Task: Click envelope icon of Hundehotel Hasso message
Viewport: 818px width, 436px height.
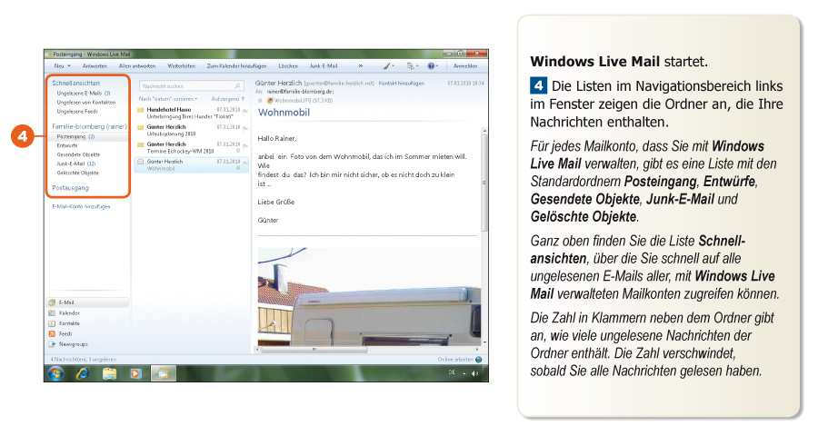Action: click(x=141, y=110)
